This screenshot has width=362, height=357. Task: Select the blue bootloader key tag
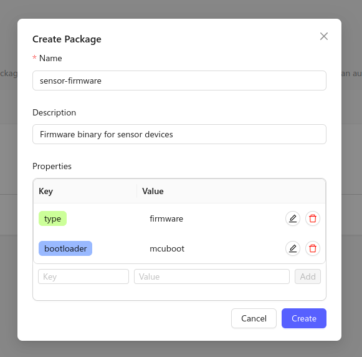tap(65, 248)
